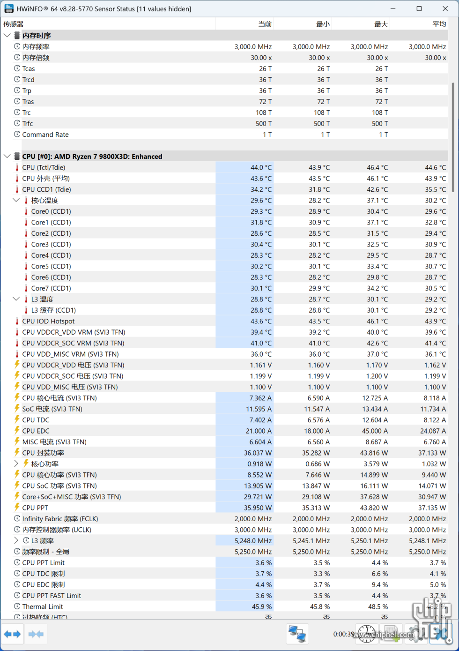Select the Tras row label

coord(28,102)
